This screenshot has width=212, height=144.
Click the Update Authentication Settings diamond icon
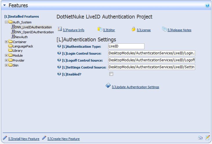point(108,85)
